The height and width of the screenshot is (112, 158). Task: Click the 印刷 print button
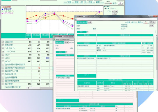(152, 26)
